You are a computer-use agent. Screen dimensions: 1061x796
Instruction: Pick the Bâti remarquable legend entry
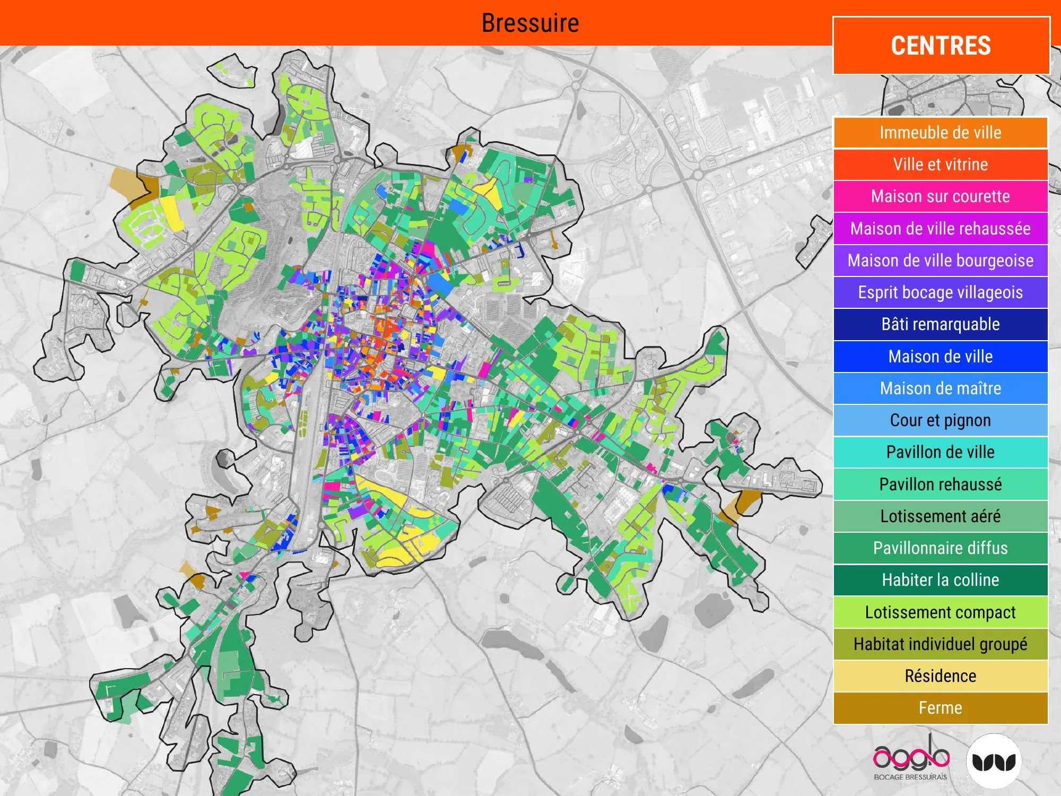[x=941, y=324]
